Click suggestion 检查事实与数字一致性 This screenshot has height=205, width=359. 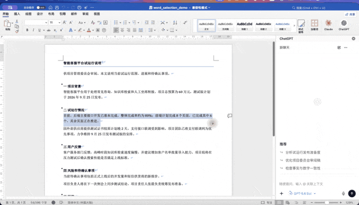303,168
